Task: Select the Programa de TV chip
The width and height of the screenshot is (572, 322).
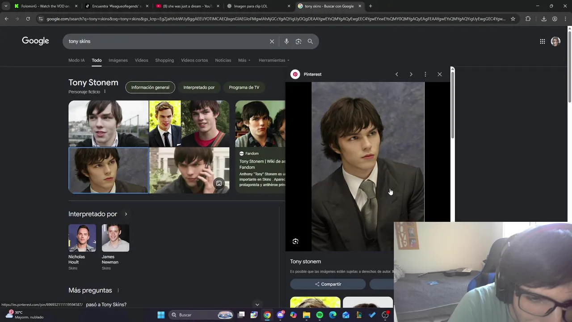Action: (x=244, y=87)
